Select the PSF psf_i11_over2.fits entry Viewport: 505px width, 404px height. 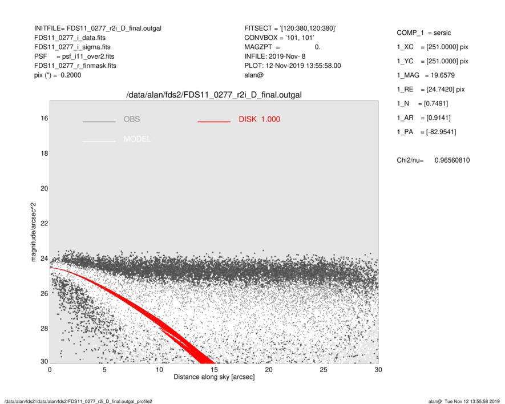[x=74, y=56]
